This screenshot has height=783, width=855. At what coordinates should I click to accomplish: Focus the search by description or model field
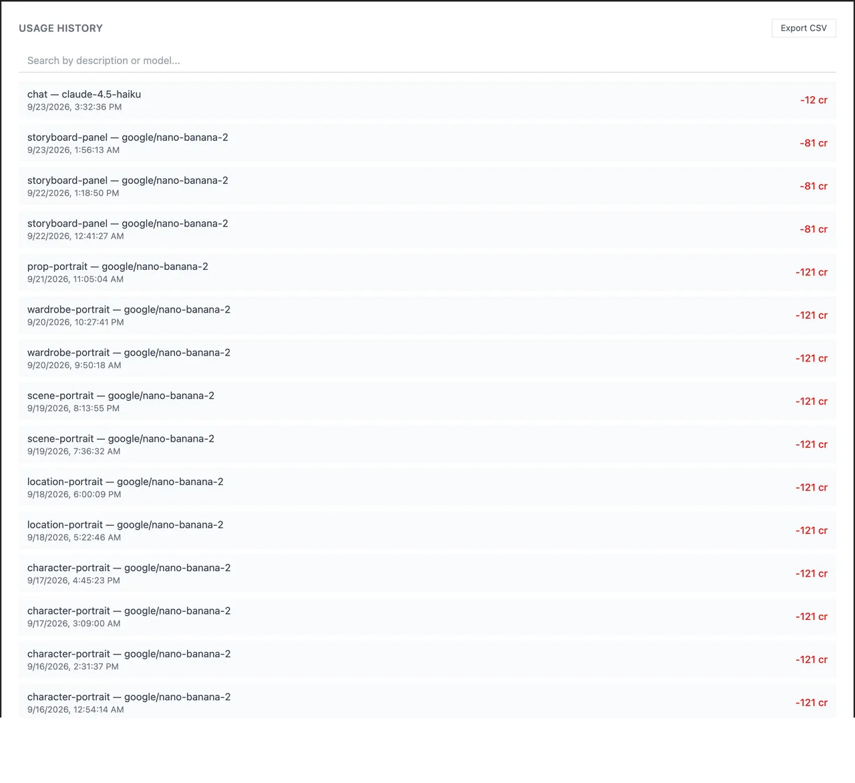coord(427,60)
